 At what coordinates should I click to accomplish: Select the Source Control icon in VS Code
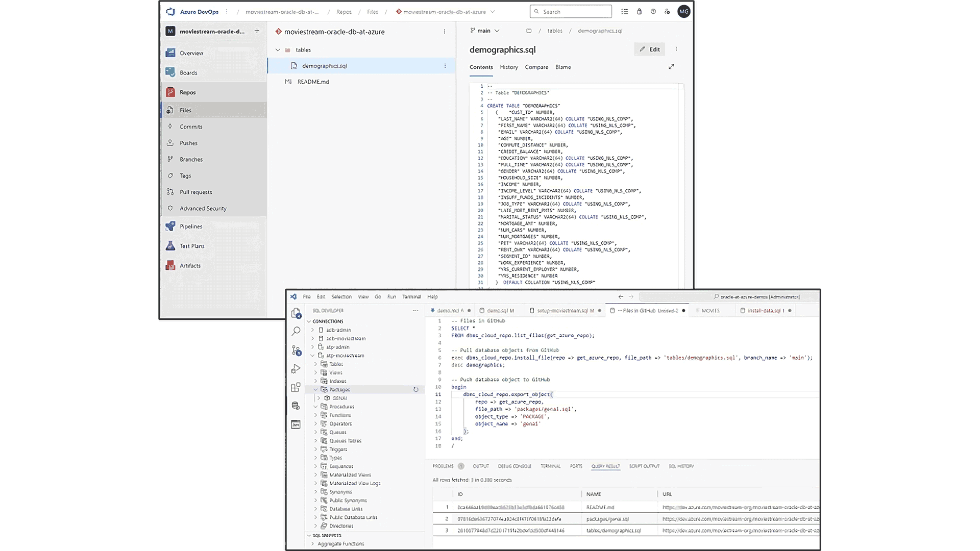click(x=296, y=351)
